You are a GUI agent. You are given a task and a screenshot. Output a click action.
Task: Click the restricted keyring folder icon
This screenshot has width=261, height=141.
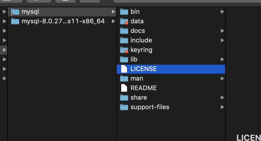point(124,50)
